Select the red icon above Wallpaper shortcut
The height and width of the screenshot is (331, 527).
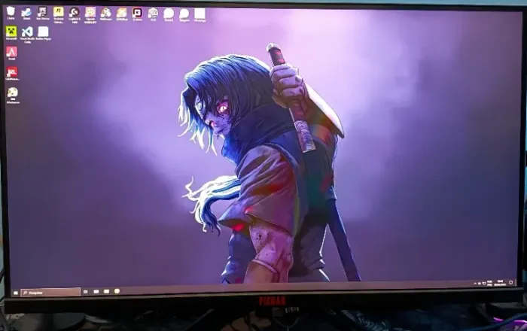pos(12,73)
